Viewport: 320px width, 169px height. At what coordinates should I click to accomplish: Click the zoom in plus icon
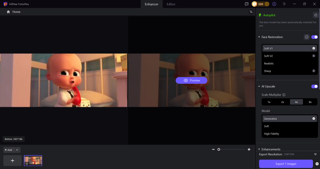[x=249, y=149]
